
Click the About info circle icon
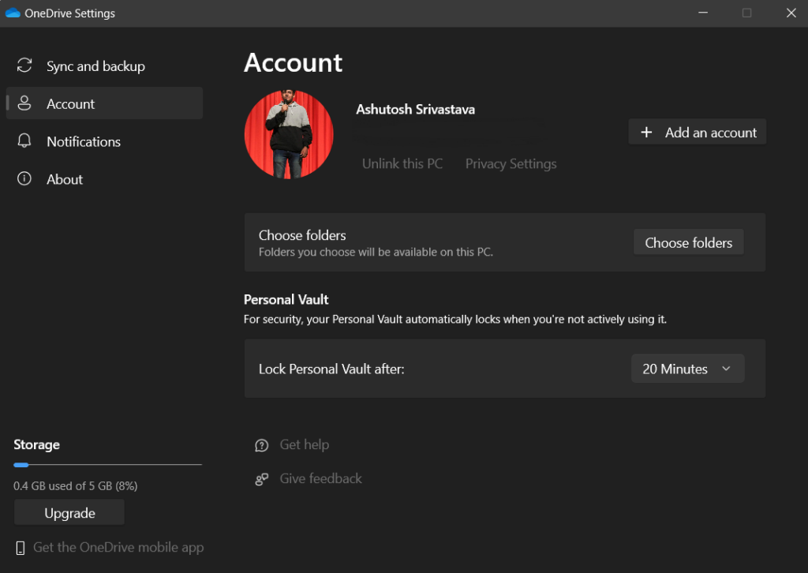pos(24,179)
